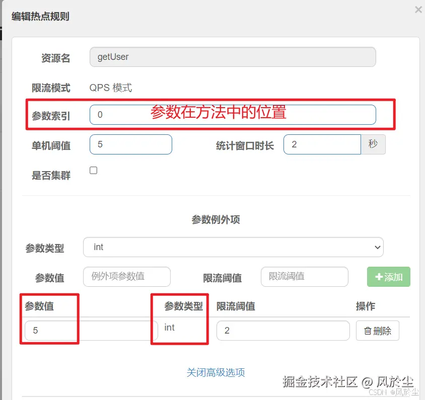Click the 限流阈值 input in exception table
Screen dimensions: 425x400
point(283,331)
